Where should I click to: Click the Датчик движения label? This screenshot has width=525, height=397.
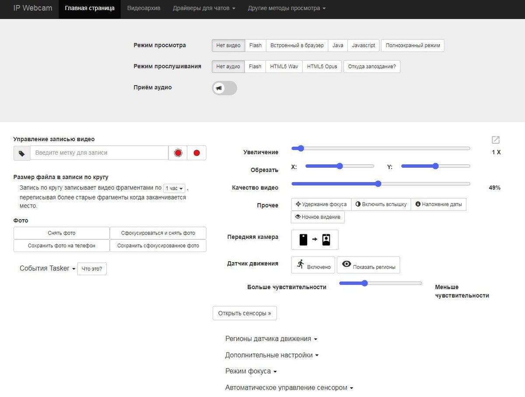[x=253, y=264]
